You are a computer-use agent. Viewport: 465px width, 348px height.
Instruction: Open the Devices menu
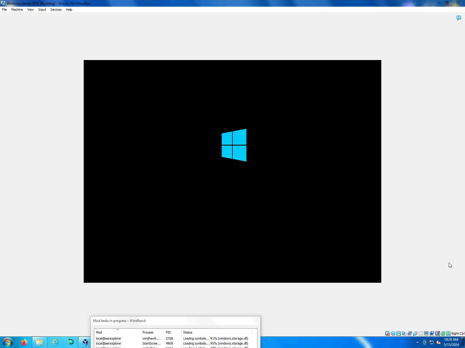56,10
